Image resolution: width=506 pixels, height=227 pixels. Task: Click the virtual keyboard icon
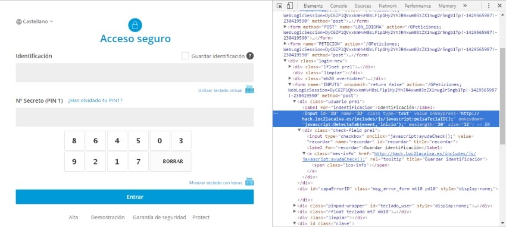tap(249, 89)
